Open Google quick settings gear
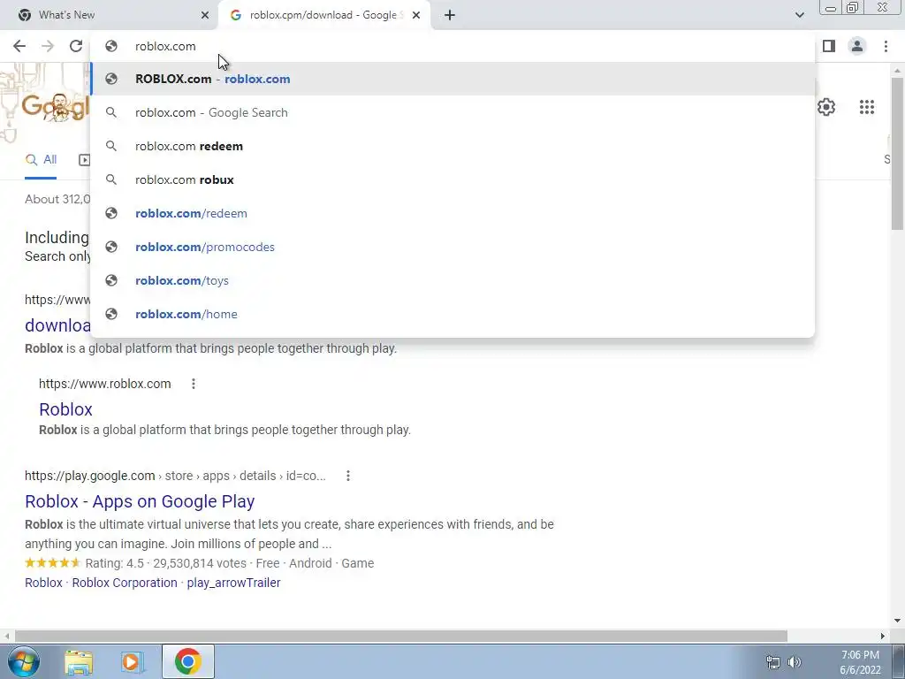 tap(826, 107)
